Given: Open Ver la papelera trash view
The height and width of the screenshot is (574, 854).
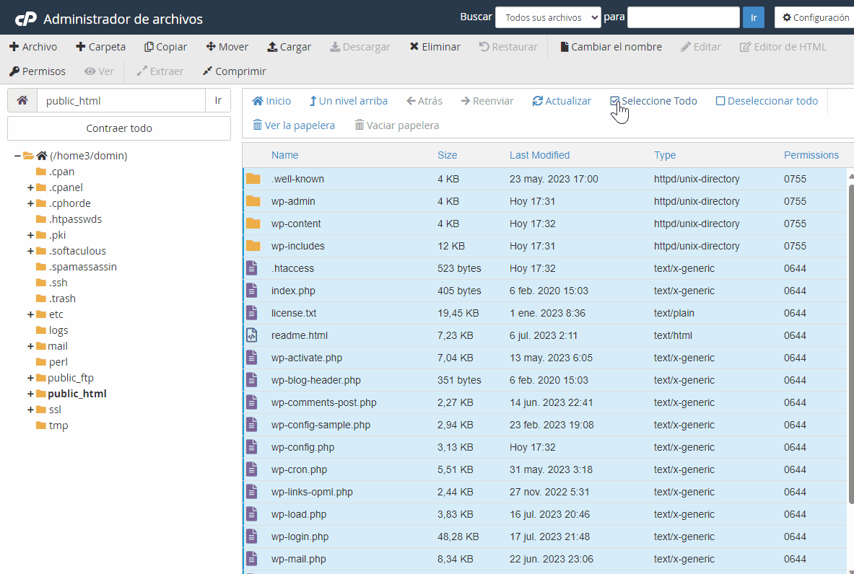Looking at the screenshot, I should pyautogui.click(x=294, y=125).
